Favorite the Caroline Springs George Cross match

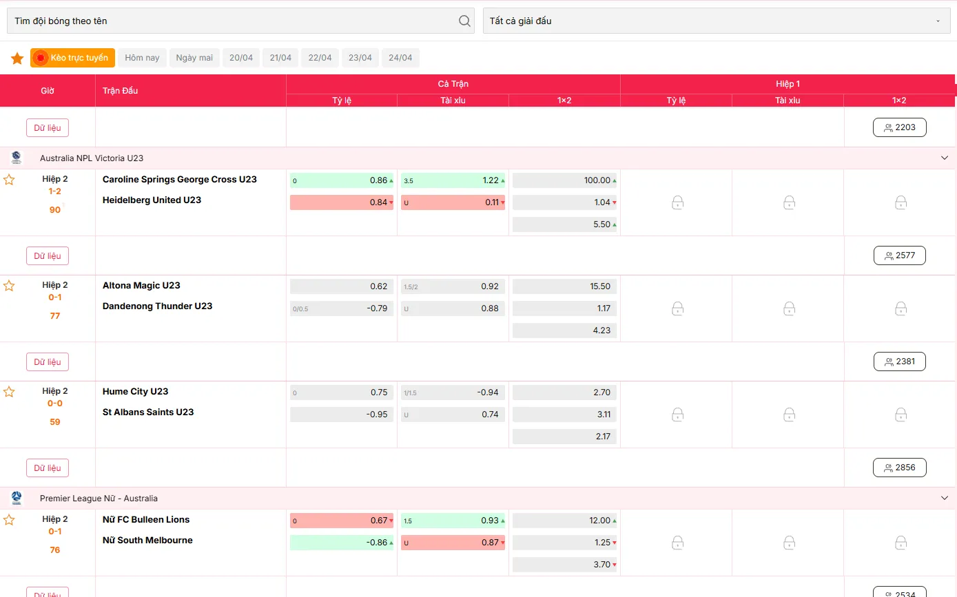9,180
